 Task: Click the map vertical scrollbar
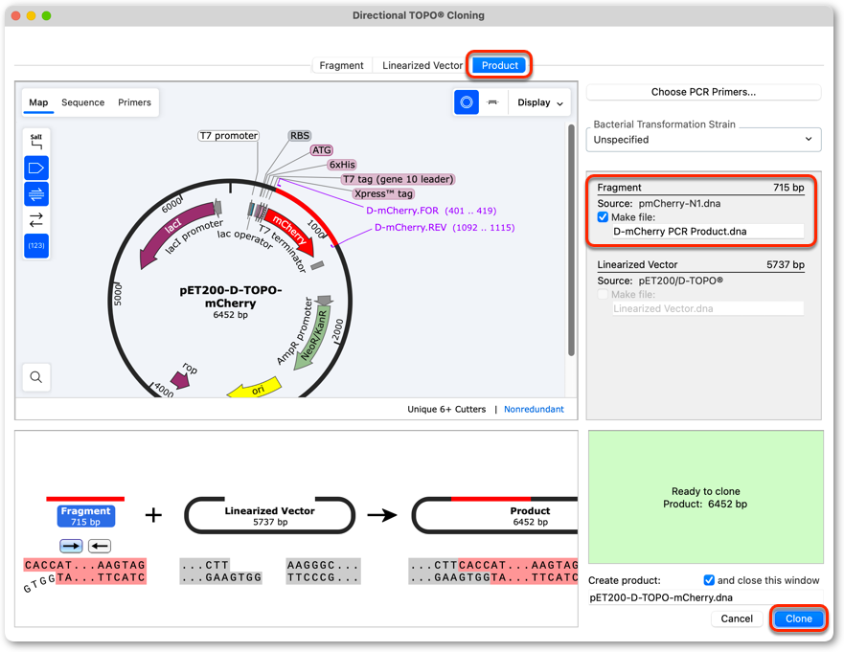tap(571, 240)
